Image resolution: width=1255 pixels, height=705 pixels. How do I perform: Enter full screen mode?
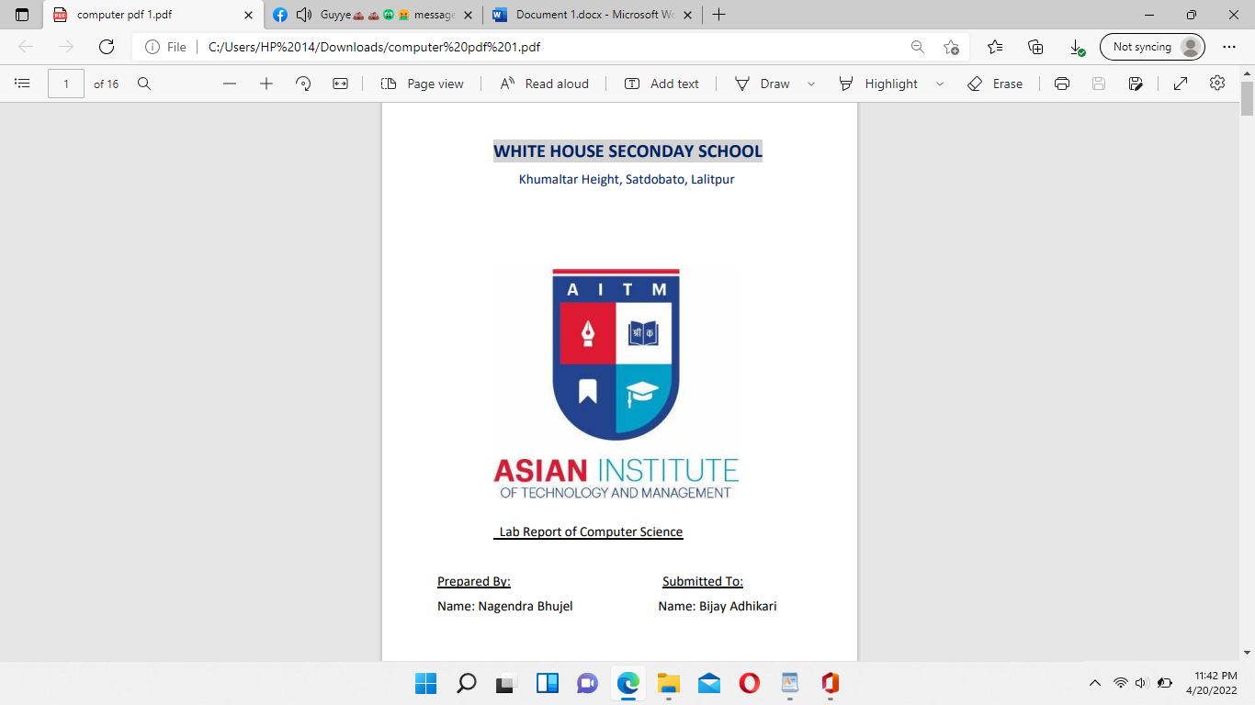click(1181, 84)
